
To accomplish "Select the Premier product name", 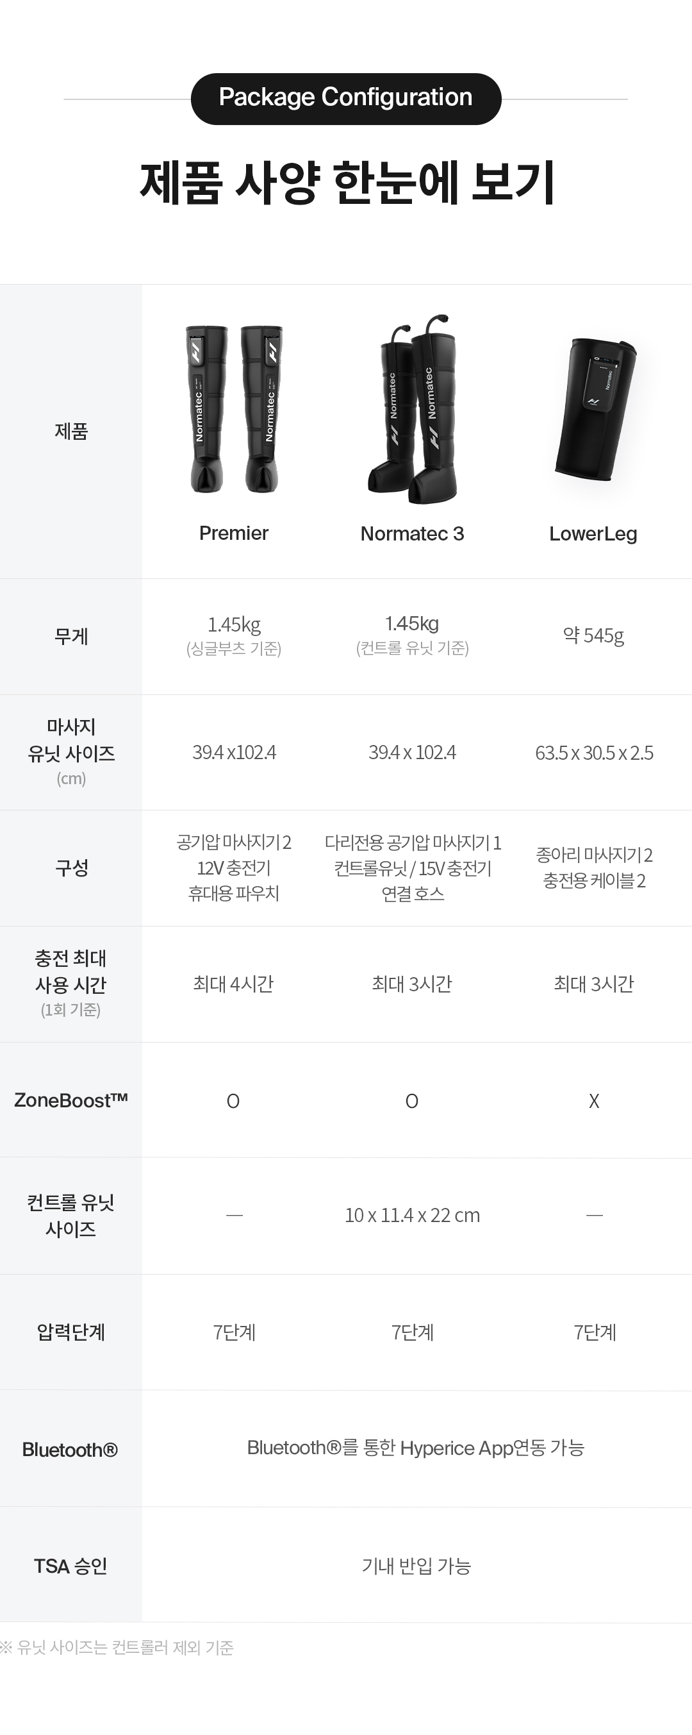I will coord(234,533).
